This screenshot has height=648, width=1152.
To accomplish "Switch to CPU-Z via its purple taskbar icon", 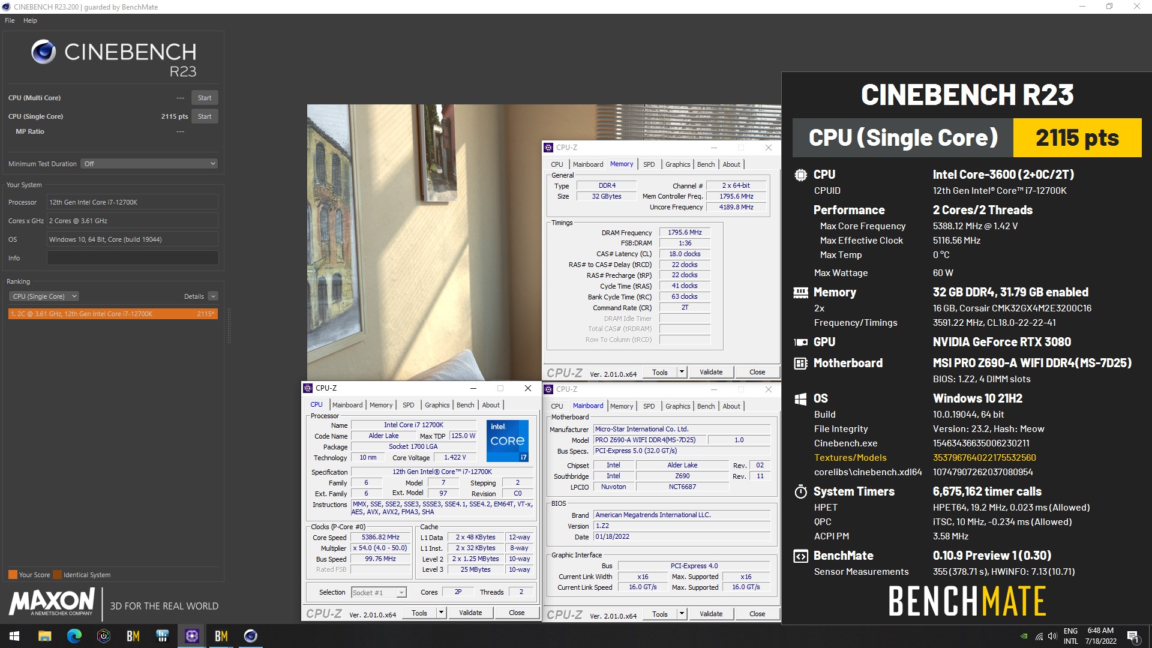I will tap(191, 636).
